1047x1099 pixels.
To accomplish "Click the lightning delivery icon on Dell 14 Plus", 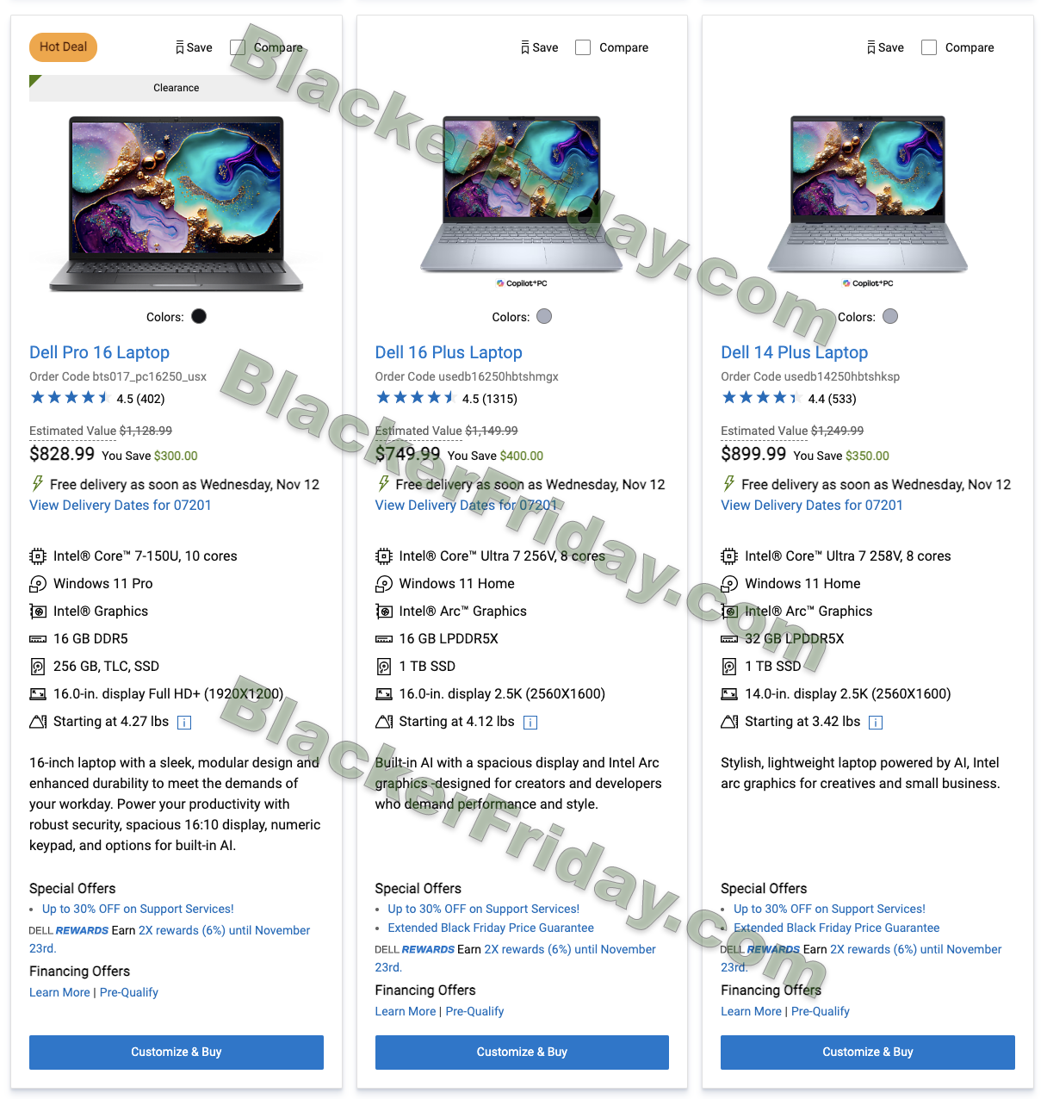I will [x=729, y=484].
